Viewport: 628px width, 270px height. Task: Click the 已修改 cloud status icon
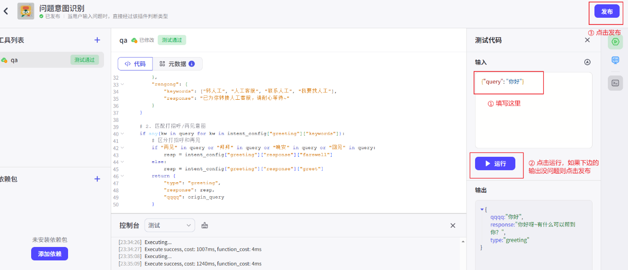(134, 40)
